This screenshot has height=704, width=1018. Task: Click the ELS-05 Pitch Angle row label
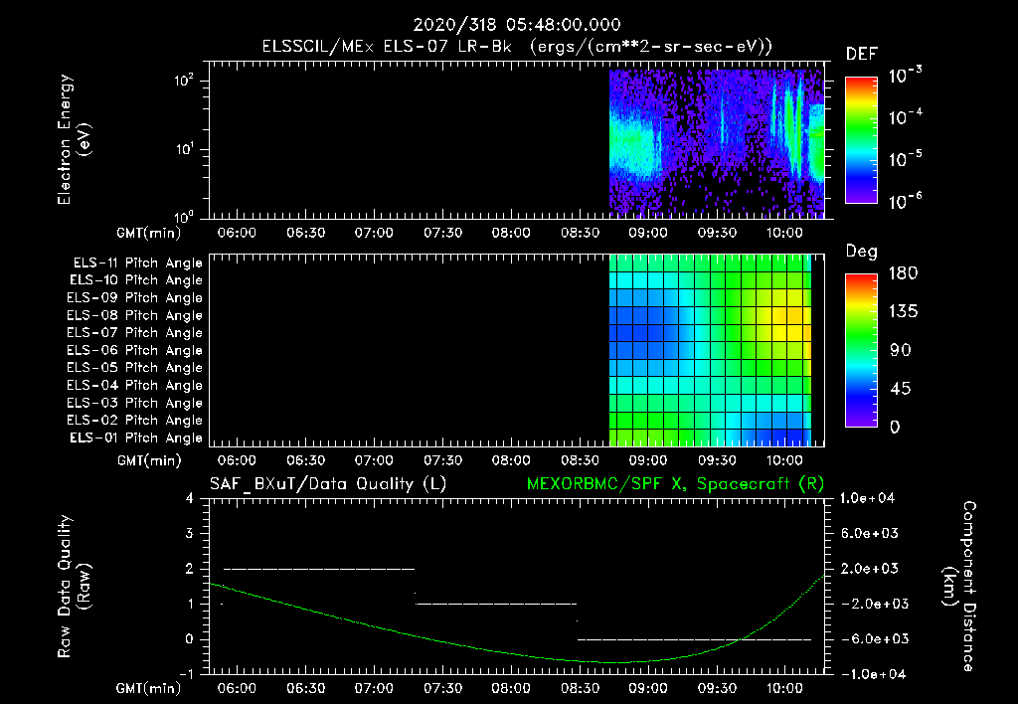pyautogui.click(x=135, y=368)
